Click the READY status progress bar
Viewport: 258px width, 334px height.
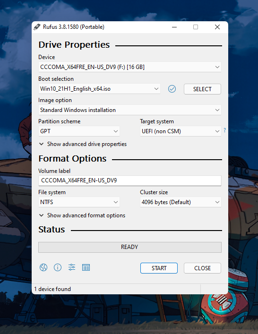coord(130,247)
